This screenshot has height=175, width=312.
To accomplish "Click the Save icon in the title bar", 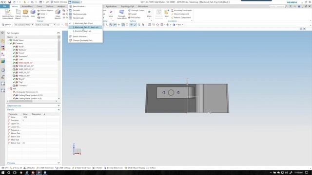I will click(9, 2).
